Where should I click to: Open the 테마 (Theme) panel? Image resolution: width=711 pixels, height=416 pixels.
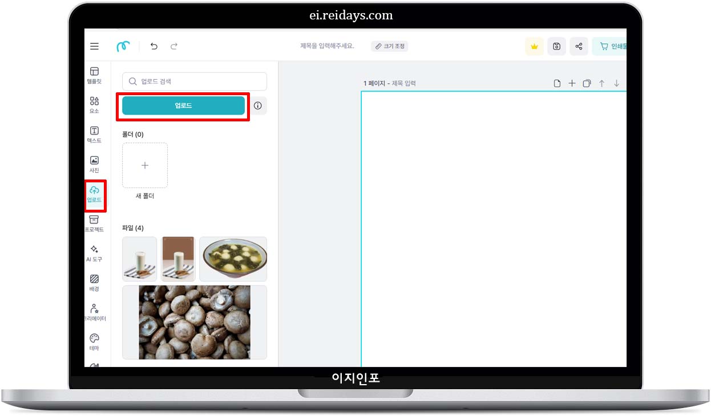(x=94, y=341)
